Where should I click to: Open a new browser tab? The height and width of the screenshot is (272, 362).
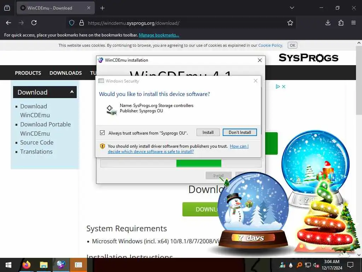pyautogui.click(x=102, y=8)
